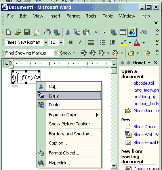Open font color dropdown arrow

[x=143, y=43]
